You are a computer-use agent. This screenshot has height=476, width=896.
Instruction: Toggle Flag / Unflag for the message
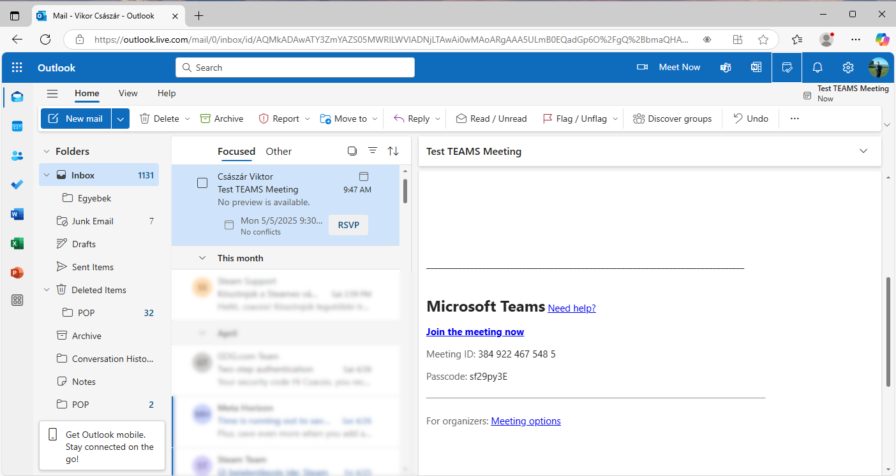click(x=575, y=119)
